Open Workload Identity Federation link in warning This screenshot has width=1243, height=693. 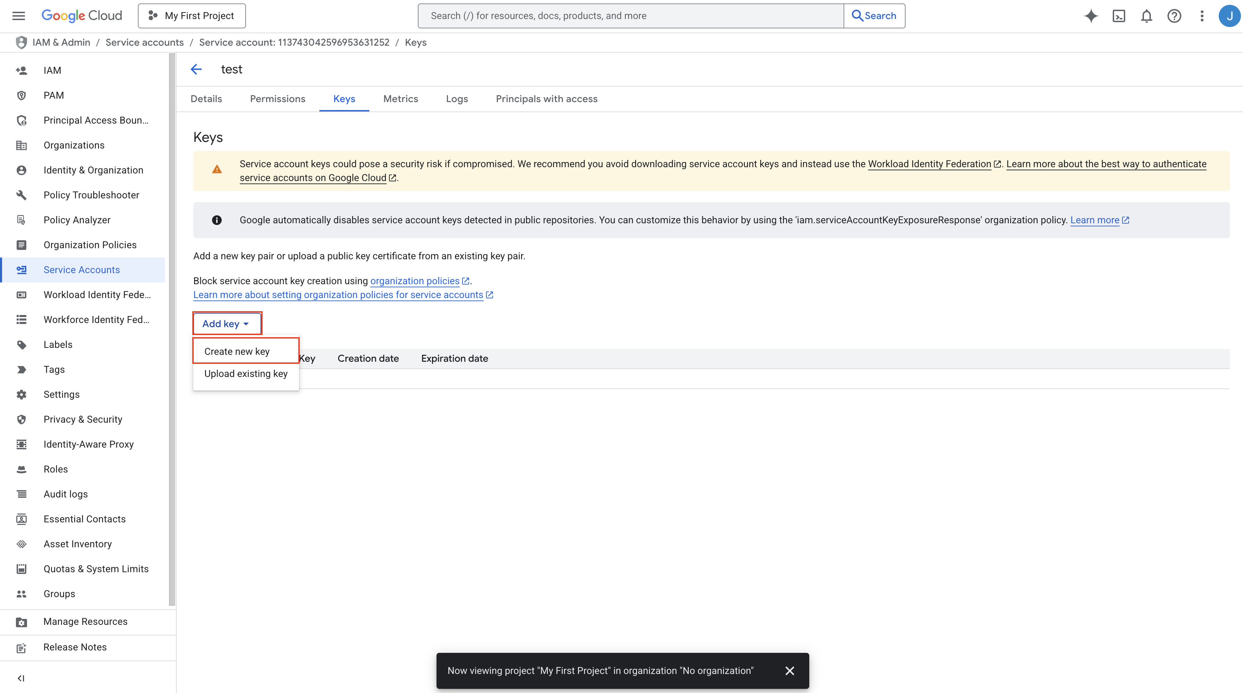coord(929,164)
